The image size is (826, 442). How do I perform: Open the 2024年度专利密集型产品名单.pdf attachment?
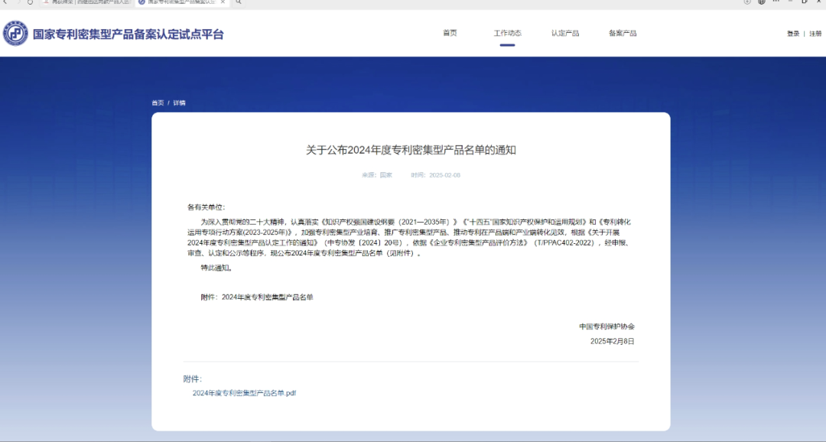(x=244, y=392)
